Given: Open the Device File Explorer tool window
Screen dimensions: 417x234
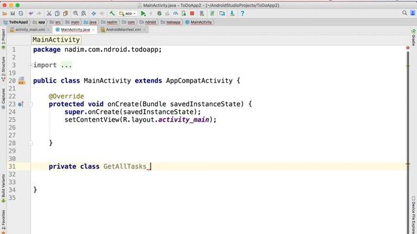Looking at the screenshot, I should (x=414, y=214).
